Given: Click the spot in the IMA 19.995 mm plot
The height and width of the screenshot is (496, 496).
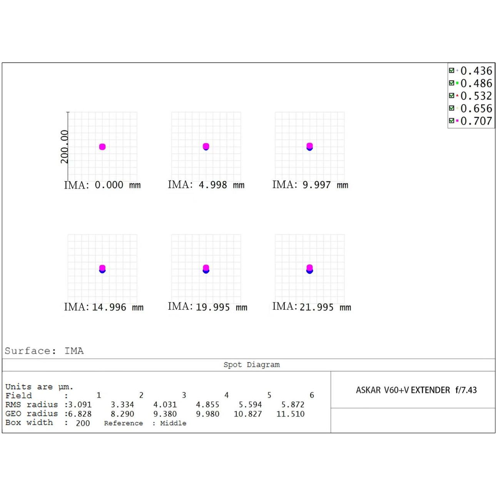Looking at the screenshot, I should pos(206,269).
